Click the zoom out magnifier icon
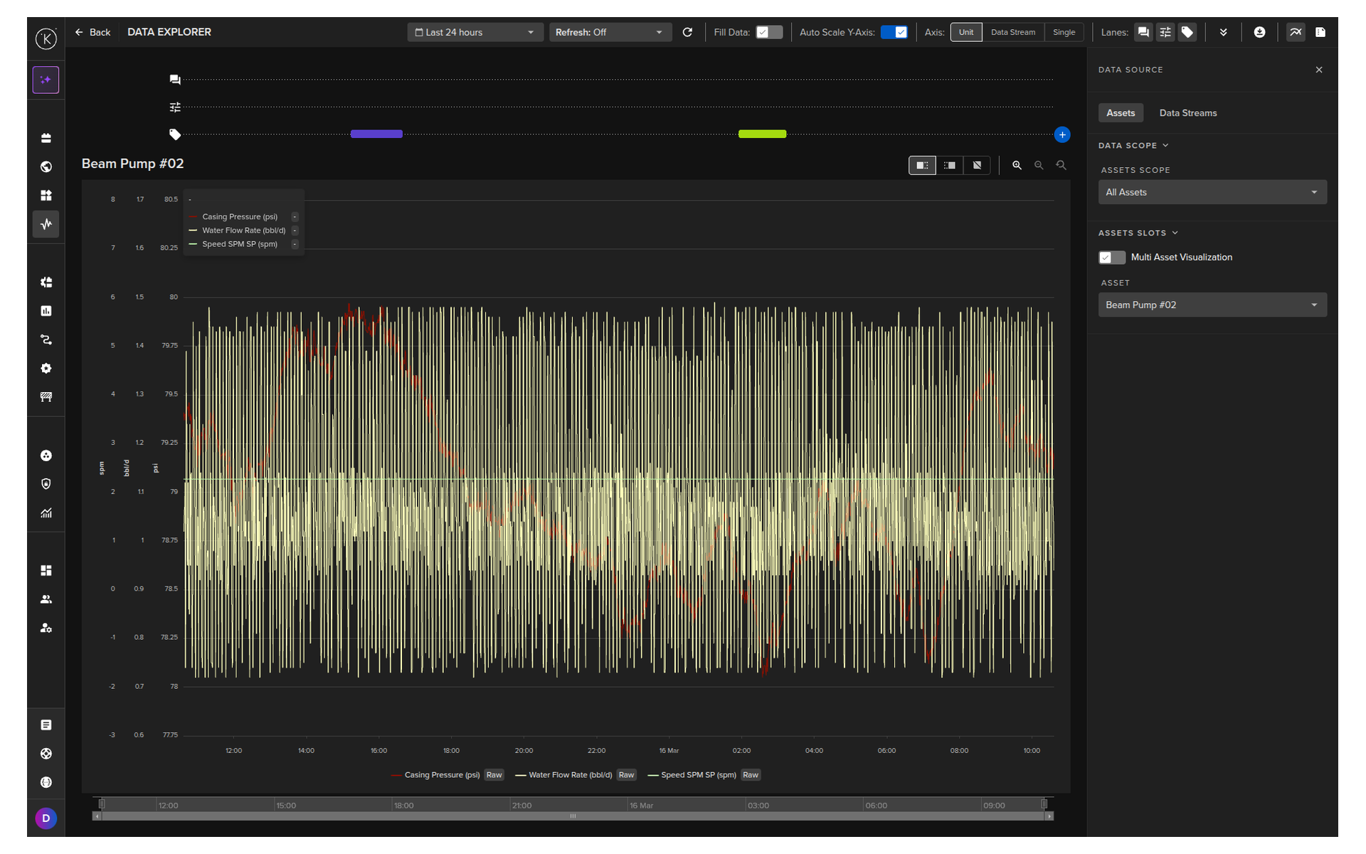The height and width of the screenshot is (854, 1366). 1039,165
